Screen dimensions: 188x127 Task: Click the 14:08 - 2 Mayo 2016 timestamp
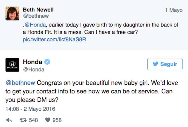pyautogui.click(x=30, y=109)
